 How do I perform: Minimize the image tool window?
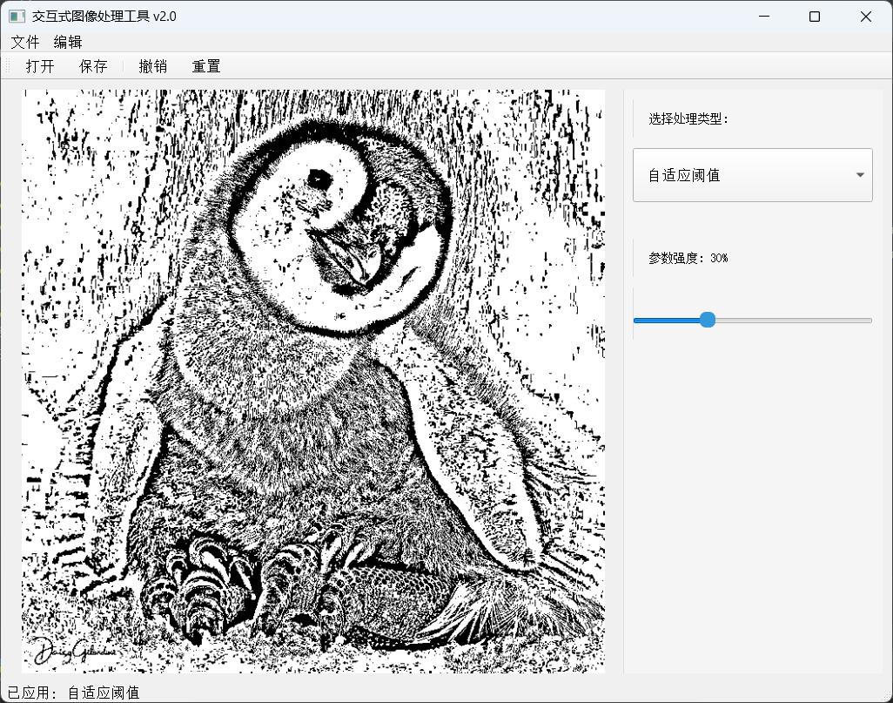[764, 17]
